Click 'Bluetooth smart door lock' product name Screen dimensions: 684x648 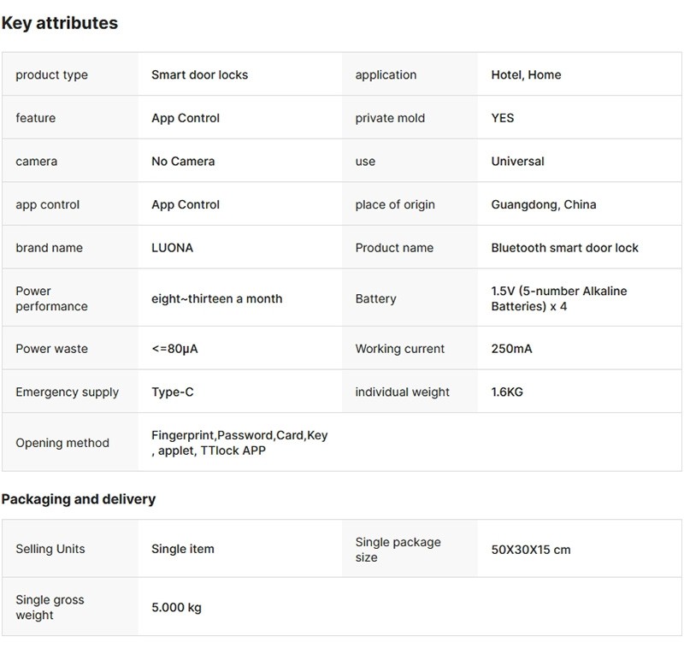tap(564, 247)
